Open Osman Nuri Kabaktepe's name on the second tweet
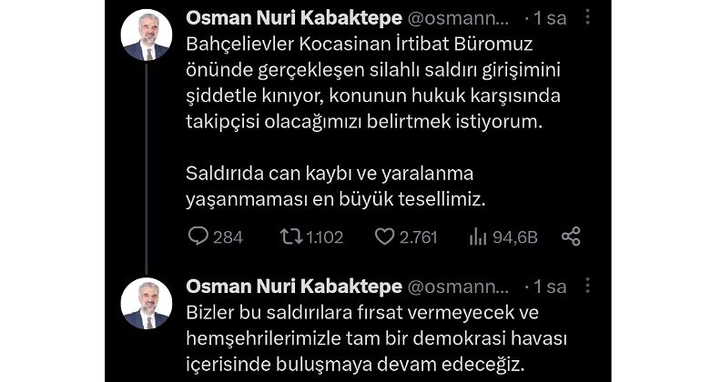721x382 pixels. pos(293,287)
